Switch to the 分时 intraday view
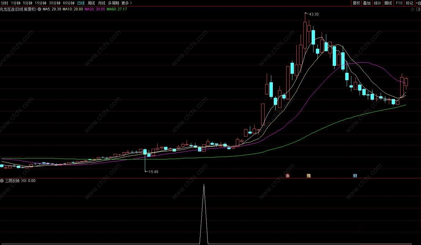Viewport: 421px width, 245px height. 4,3
